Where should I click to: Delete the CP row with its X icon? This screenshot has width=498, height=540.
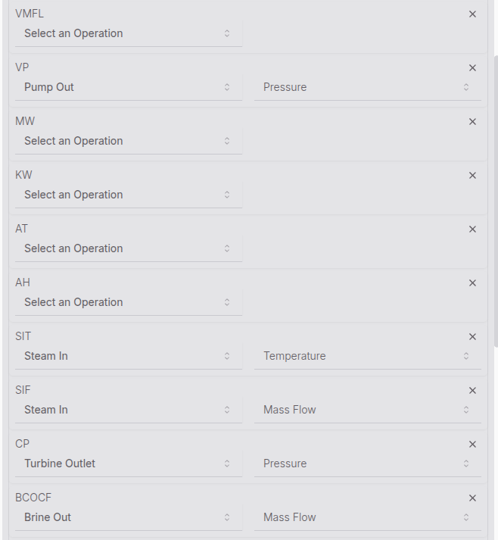tap(472, 445)
